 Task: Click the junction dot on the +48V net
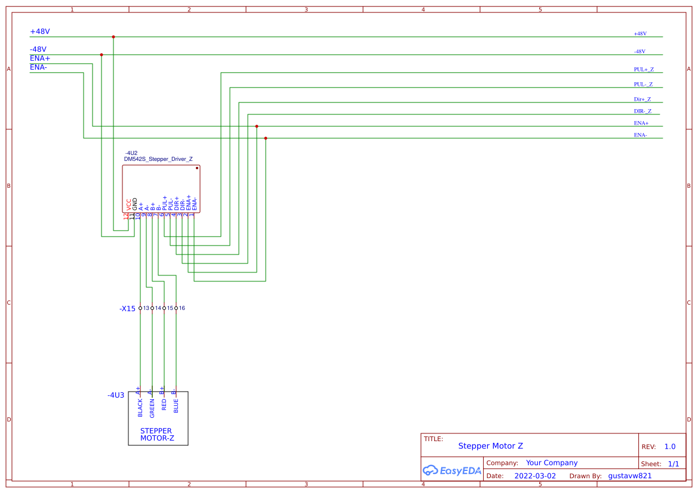113,36
